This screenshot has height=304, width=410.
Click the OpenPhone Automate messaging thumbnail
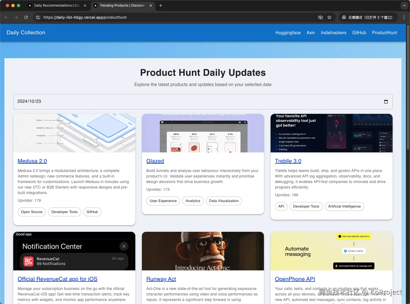(x=332, y=251)
